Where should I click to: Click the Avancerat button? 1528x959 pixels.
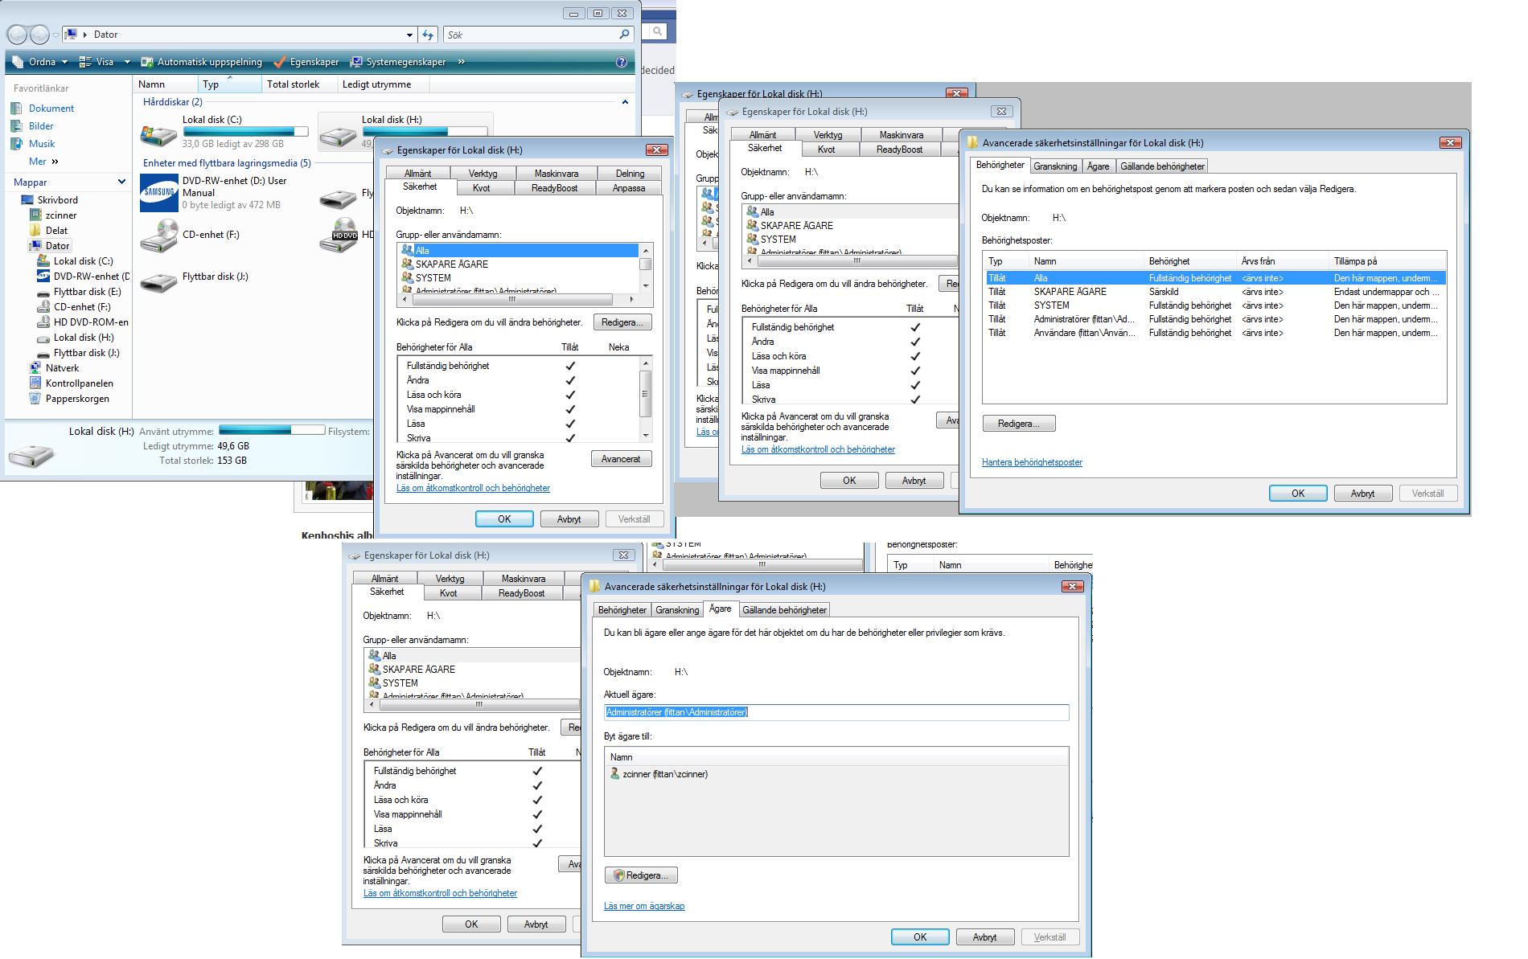click(621, 459)
